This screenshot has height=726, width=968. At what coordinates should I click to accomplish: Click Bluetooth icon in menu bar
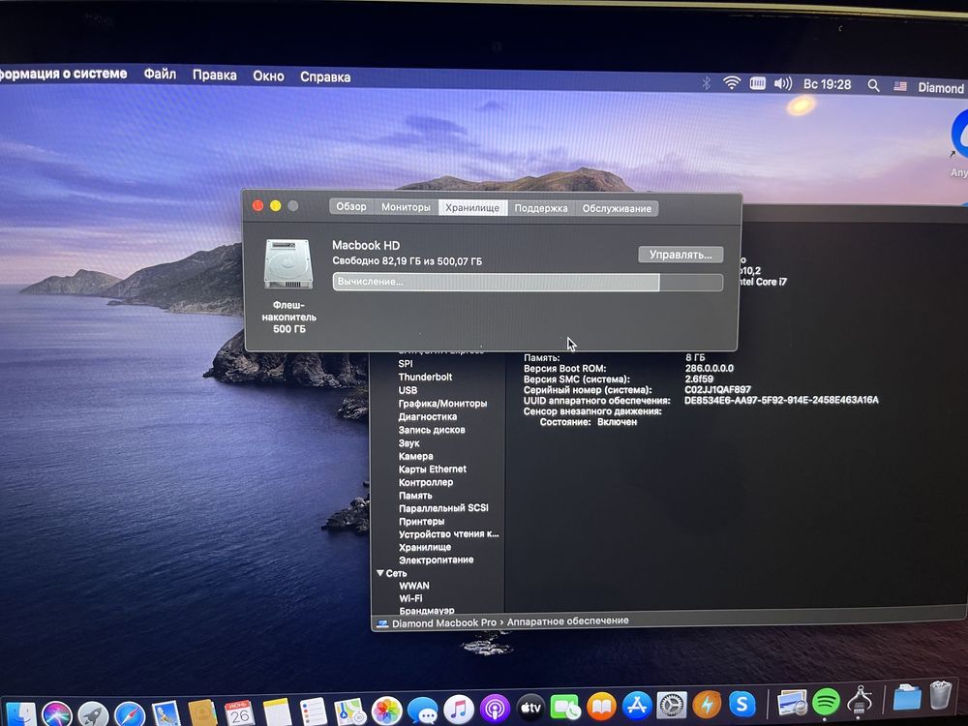click(707, 82)
